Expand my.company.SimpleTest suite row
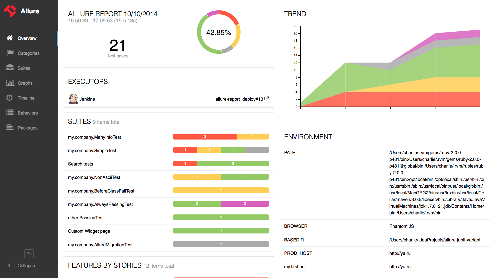Viewport: 495px width, 278px height. [92, 150]
